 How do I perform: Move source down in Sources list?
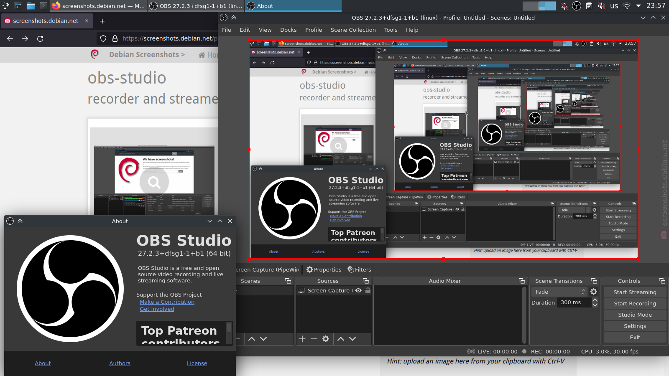(x=352, y=339)
